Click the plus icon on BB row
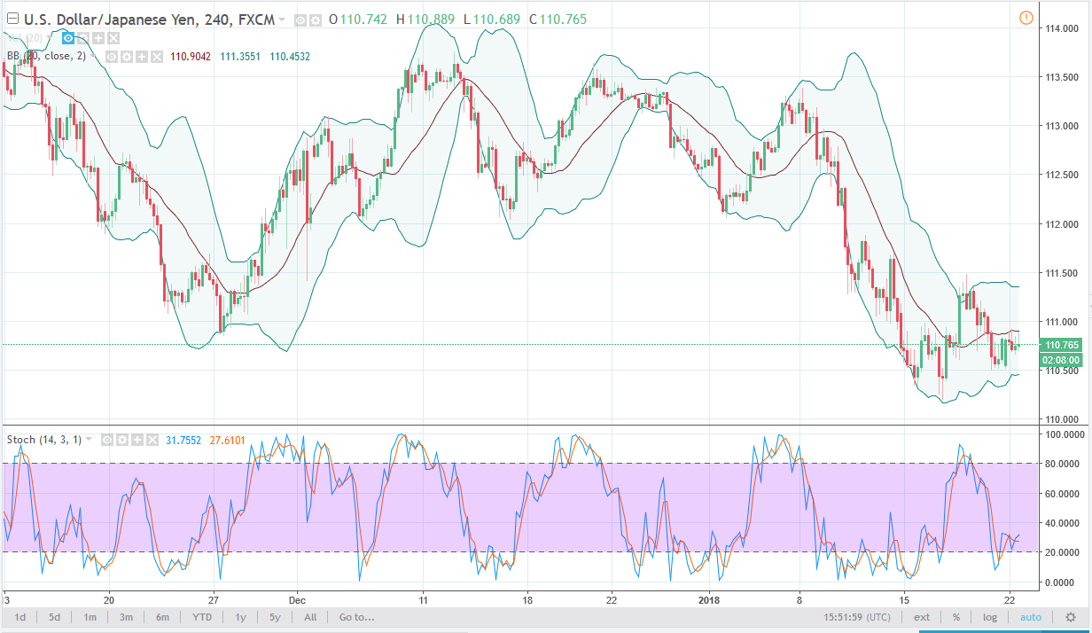Viewport: 1092px width, 633px height. 141,57
